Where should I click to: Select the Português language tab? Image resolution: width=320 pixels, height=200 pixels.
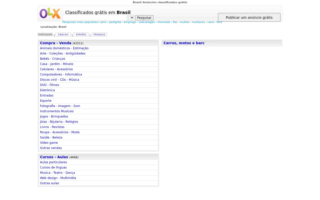45,34
